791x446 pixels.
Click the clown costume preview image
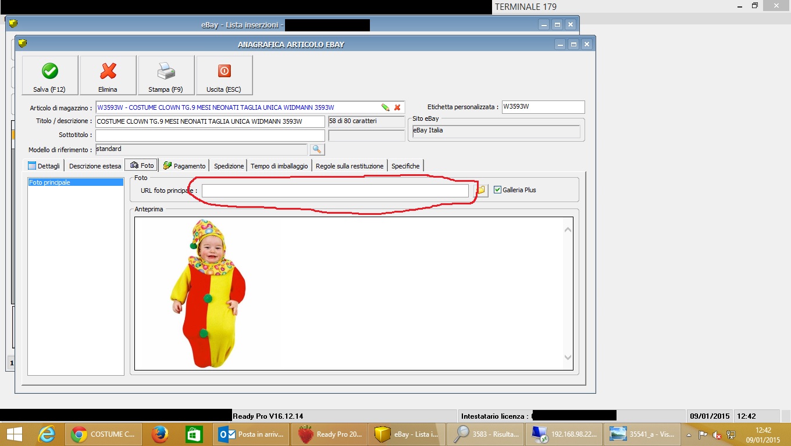click(x=209, y=293)
